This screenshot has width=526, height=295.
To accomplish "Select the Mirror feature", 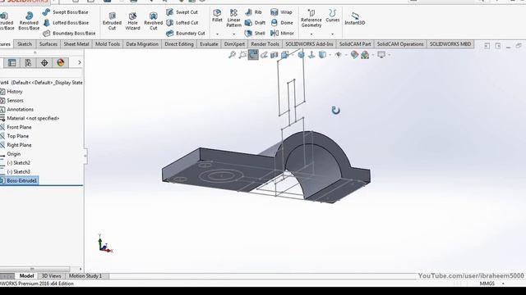I will point(282,33).
